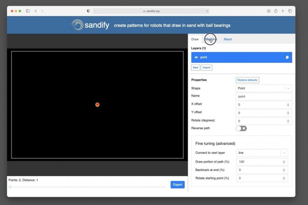Open Connect to next layer dropdown
The image size is (308, 205).
click(x=262, y=153)
